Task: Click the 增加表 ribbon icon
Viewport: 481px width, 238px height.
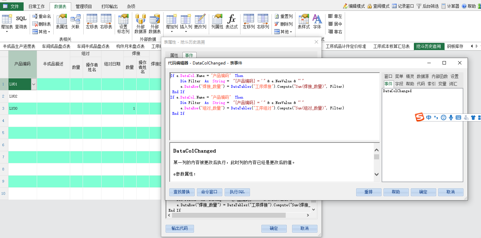Action: pyautogui.click(x=7, y=21)
